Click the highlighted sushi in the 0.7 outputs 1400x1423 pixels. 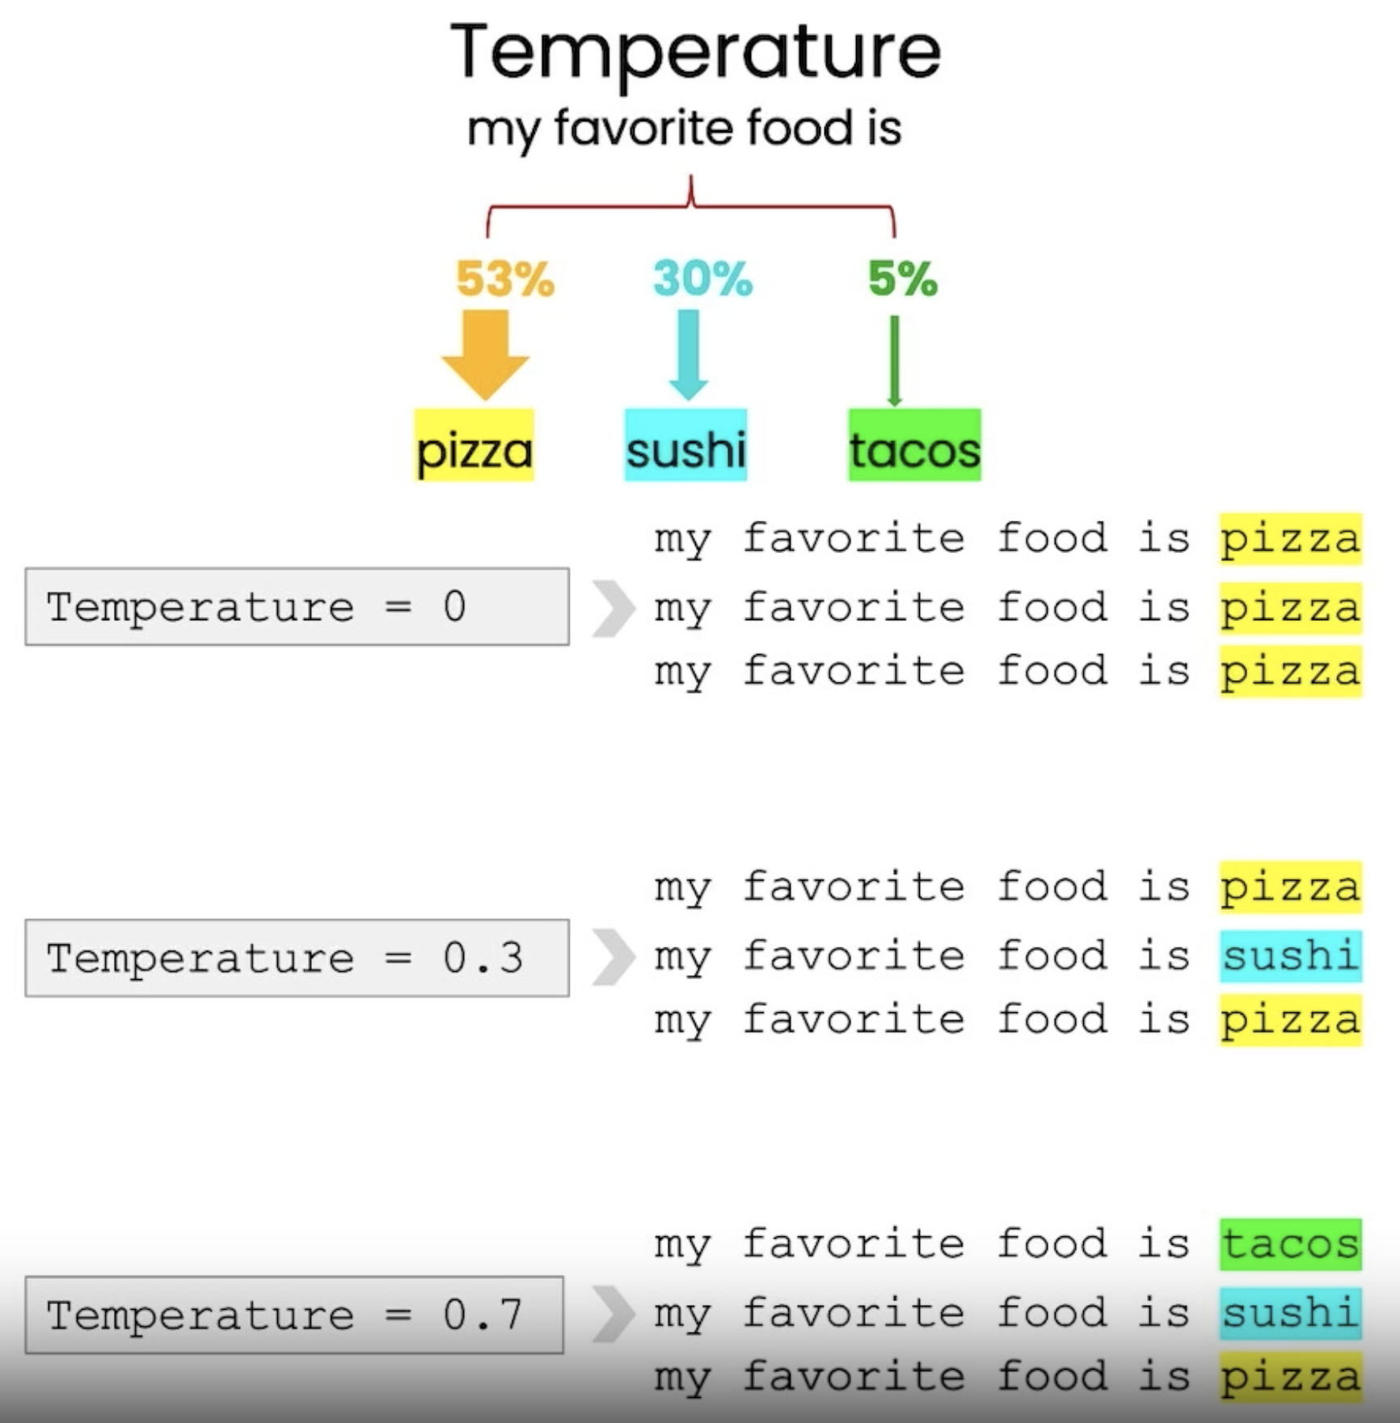[x=1290, y=1312]
